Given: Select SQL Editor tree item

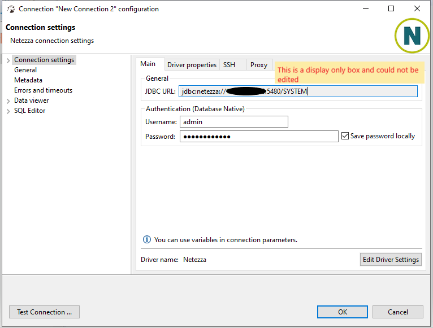Looking at the screenshot, I should click(30, 111).
